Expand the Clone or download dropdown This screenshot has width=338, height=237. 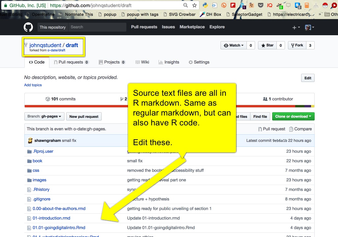click(293, 117)
